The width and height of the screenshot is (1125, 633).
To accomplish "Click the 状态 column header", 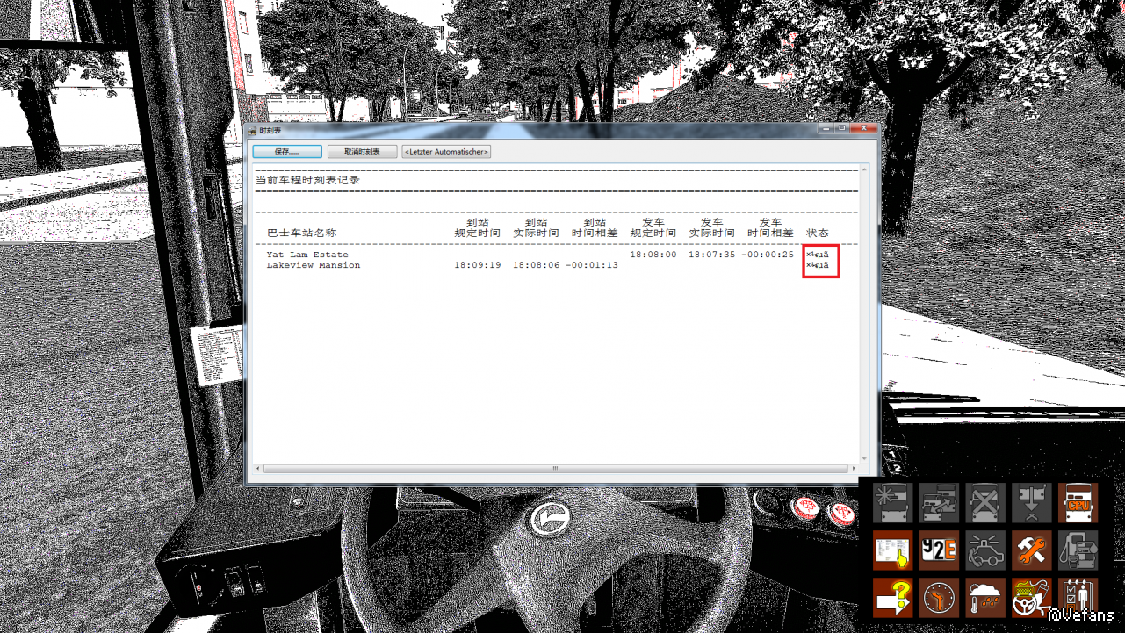I will click(818, 234).
